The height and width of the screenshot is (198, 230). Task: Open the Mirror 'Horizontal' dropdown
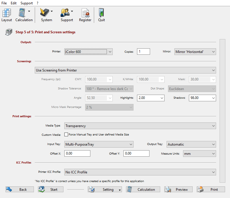195,52
